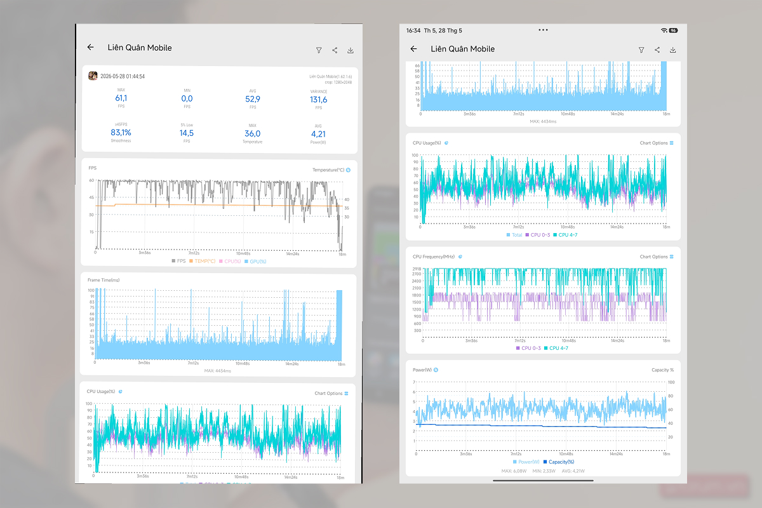Tap MAX: 4434ms under left Frame Time chart
The height and width of the screenshot is (508, 762).
(x=218, y=370)
